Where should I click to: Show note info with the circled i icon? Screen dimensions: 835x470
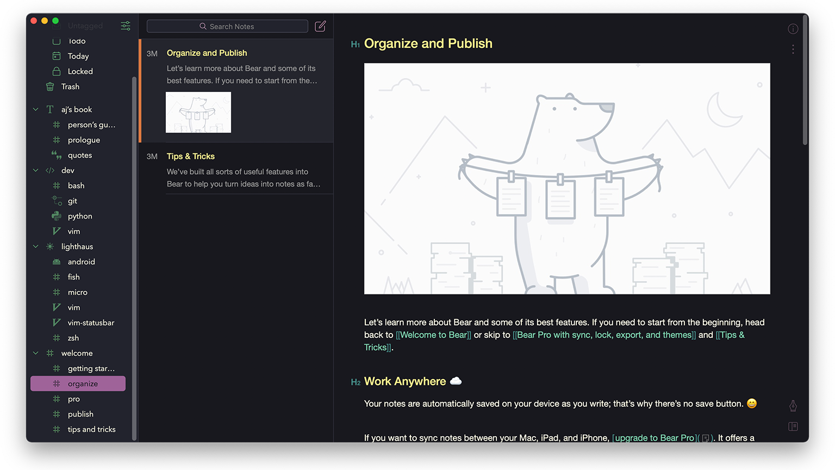click(793, 29)
